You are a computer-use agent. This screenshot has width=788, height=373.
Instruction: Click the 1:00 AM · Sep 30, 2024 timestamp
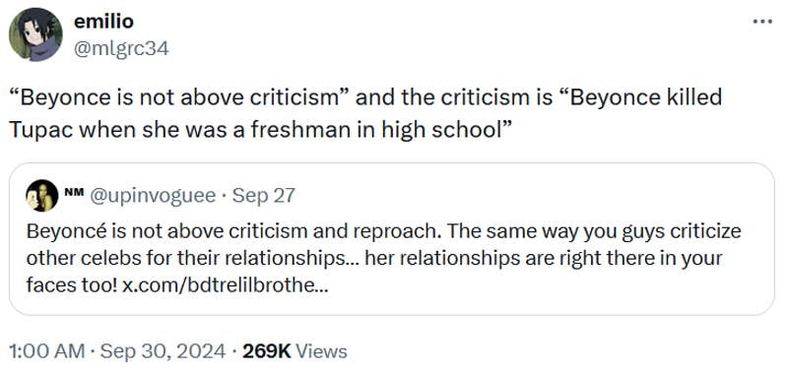coord(117,351)
